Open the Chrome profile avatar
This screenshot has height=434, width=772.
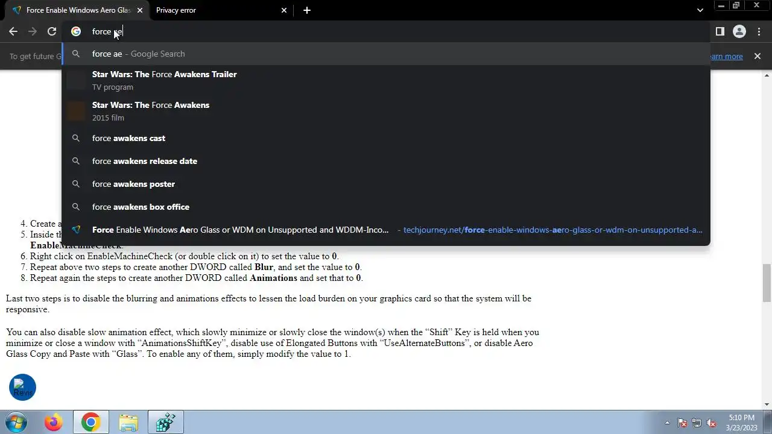coord(739,31)
